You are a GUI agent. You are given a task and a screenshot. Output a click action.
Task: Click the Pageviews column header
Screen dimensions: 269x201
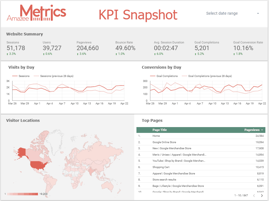coord(252,130)
